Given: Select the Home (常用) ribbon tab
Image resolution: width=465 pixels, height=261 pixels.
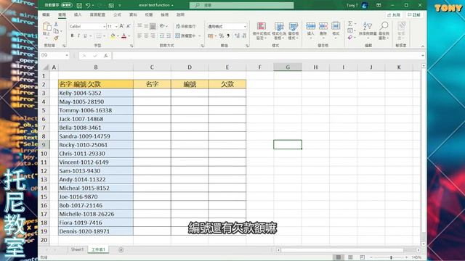Looking at the screenshot, I should coord(62,14).
